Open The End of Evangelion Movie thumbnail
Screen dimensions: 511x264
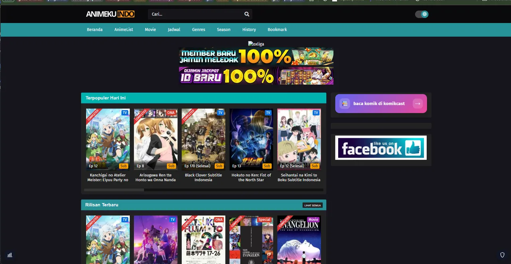click(x=299, y=240)
